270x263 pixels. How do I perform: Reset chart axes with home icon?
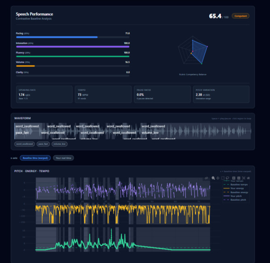tap(248, 178)
